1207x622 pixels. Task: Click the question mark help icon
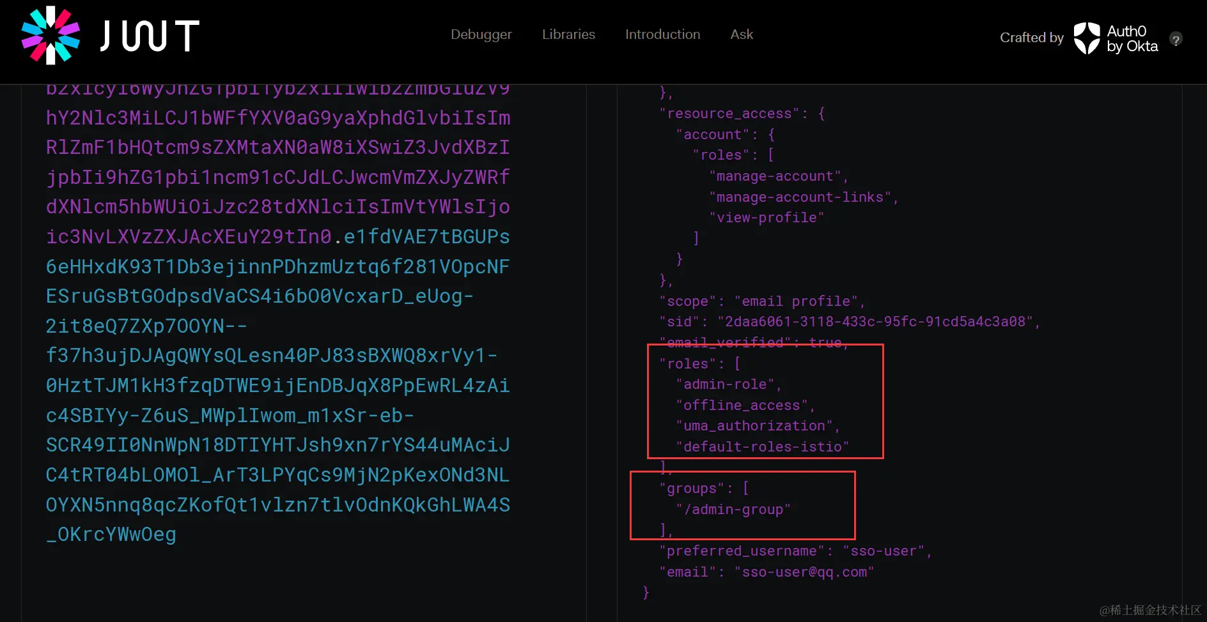[x=1176, y=39]
